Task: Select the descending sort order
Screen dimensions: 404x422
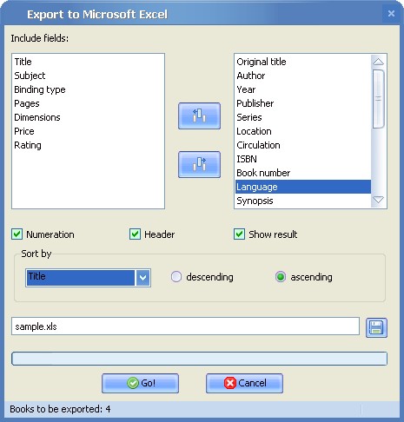Action: tap(176, 277)
